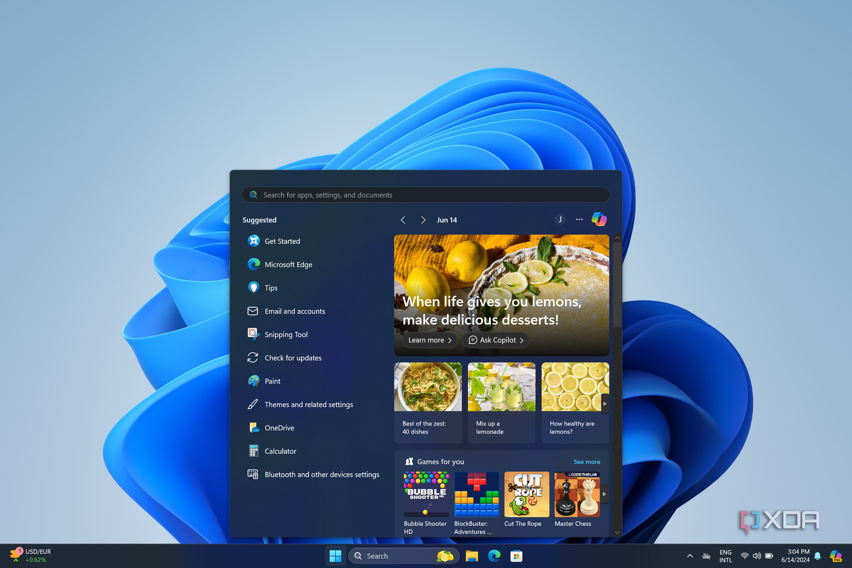Open Themes and related settings brush icon
The width and height of the screenshot is (852, 568).
pos(253,404)
